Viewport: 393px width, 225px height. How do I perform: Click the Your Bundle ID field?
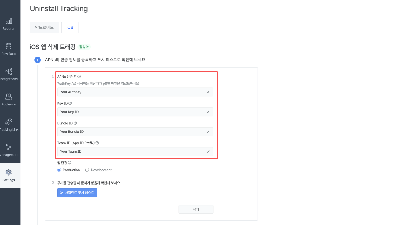tap(135, 132)
